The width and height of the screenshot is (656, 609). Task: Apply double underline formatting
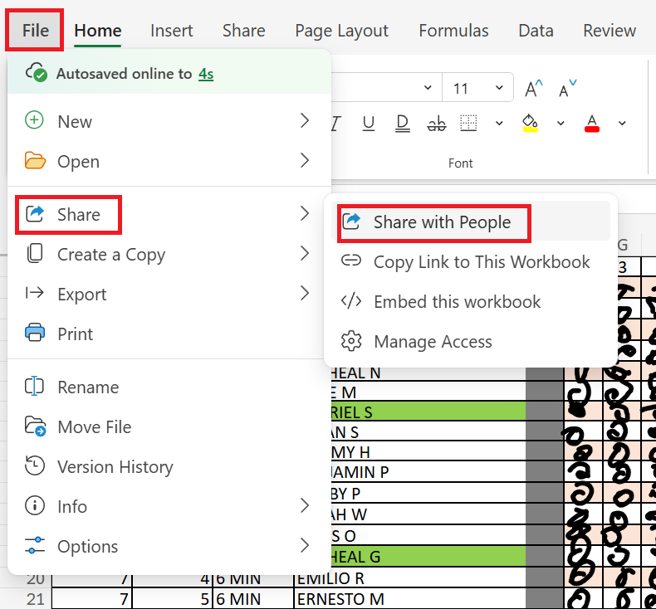tap(403, 123)
